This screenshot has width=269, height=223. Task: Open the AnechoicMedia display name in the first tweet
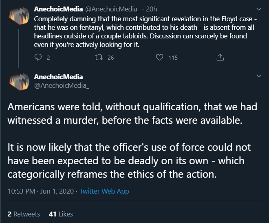(x=58, y=9)
